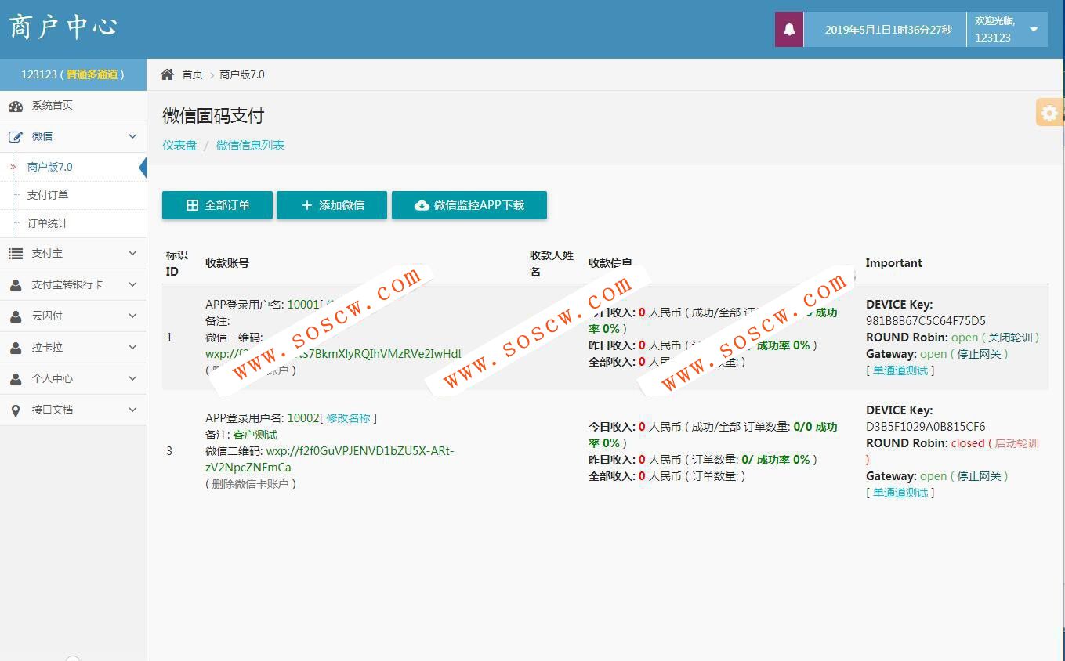Click 删除微信卡账户 for user 10002
1065x661 pixels.
(x=251, y=484)
